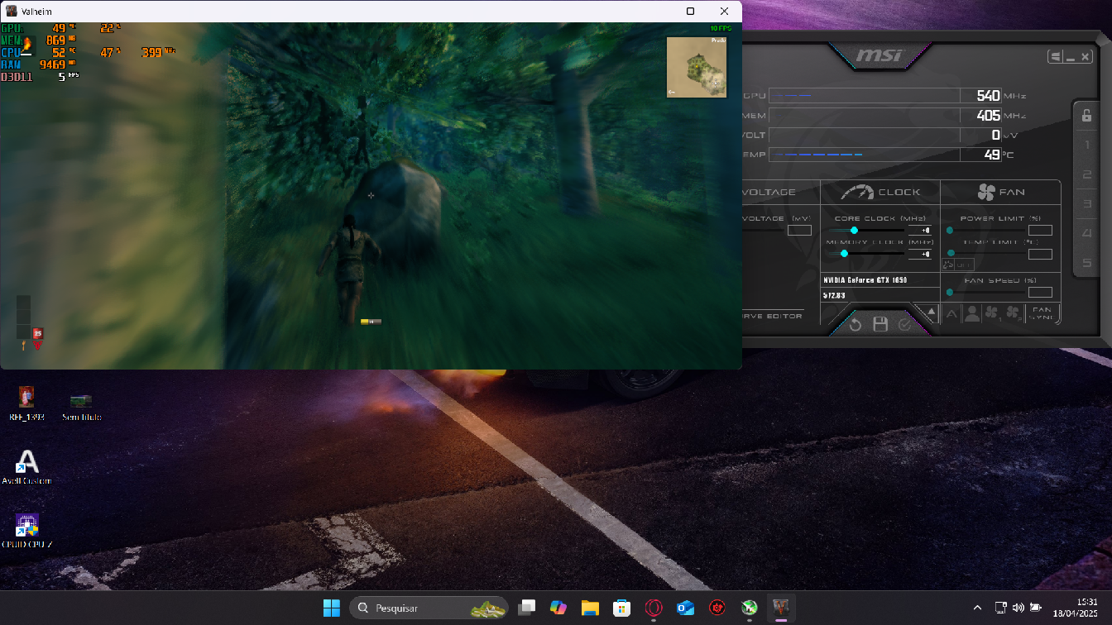
Task: Click the memory clock slider handle
Action: [844, 254]
